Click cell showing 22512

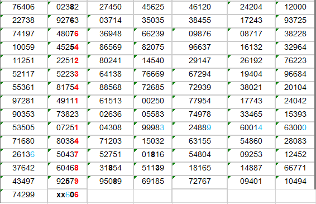(68, 61)
